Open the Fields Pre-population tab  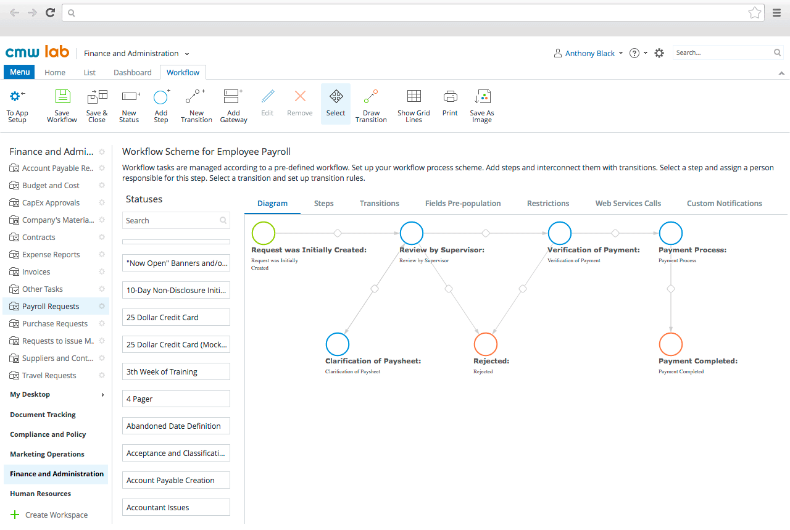tap(463, 204)
